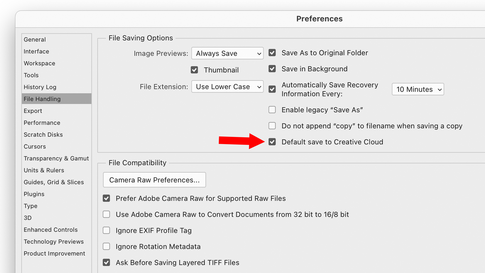Screen dimensions: 485x273
Task: Expand the File Extension dropdown
Action: (x=227, y=87)
